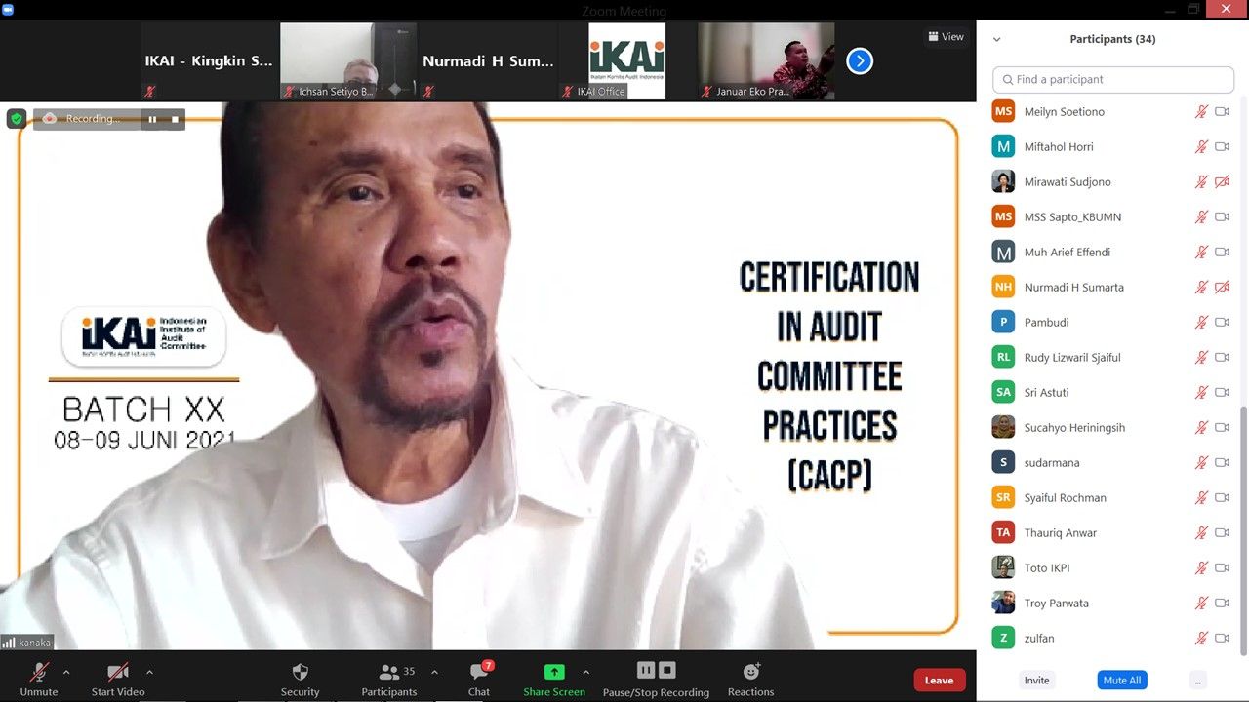Click the Zoom app icon in title bar

coord(8,9)
